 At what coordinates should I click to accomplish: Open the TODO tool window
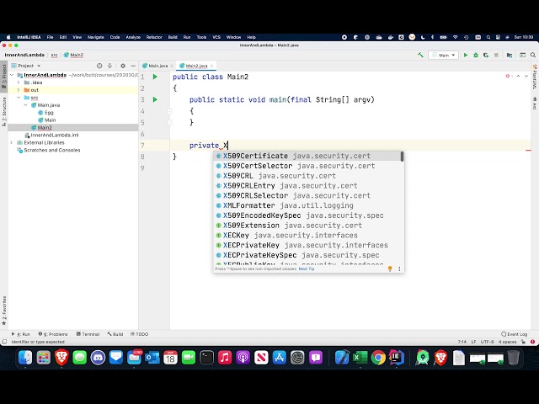[x=139, y=334]
